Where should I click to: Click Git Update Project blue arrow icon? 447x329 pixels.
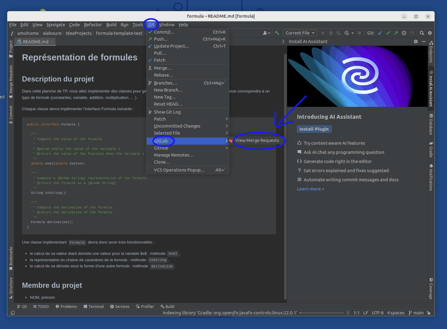point(380,33)
